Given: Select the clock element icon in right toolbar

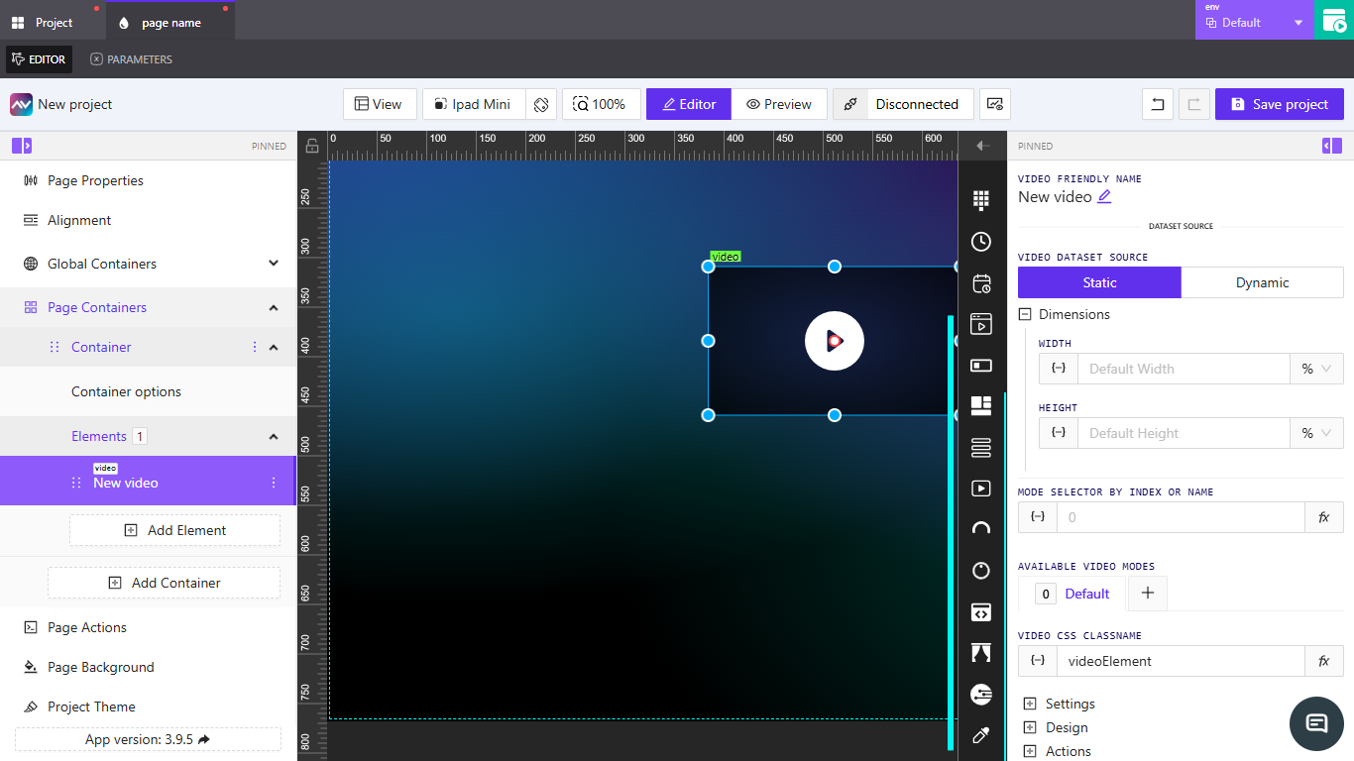Looking at the screenshot, I should pos(980,241).
